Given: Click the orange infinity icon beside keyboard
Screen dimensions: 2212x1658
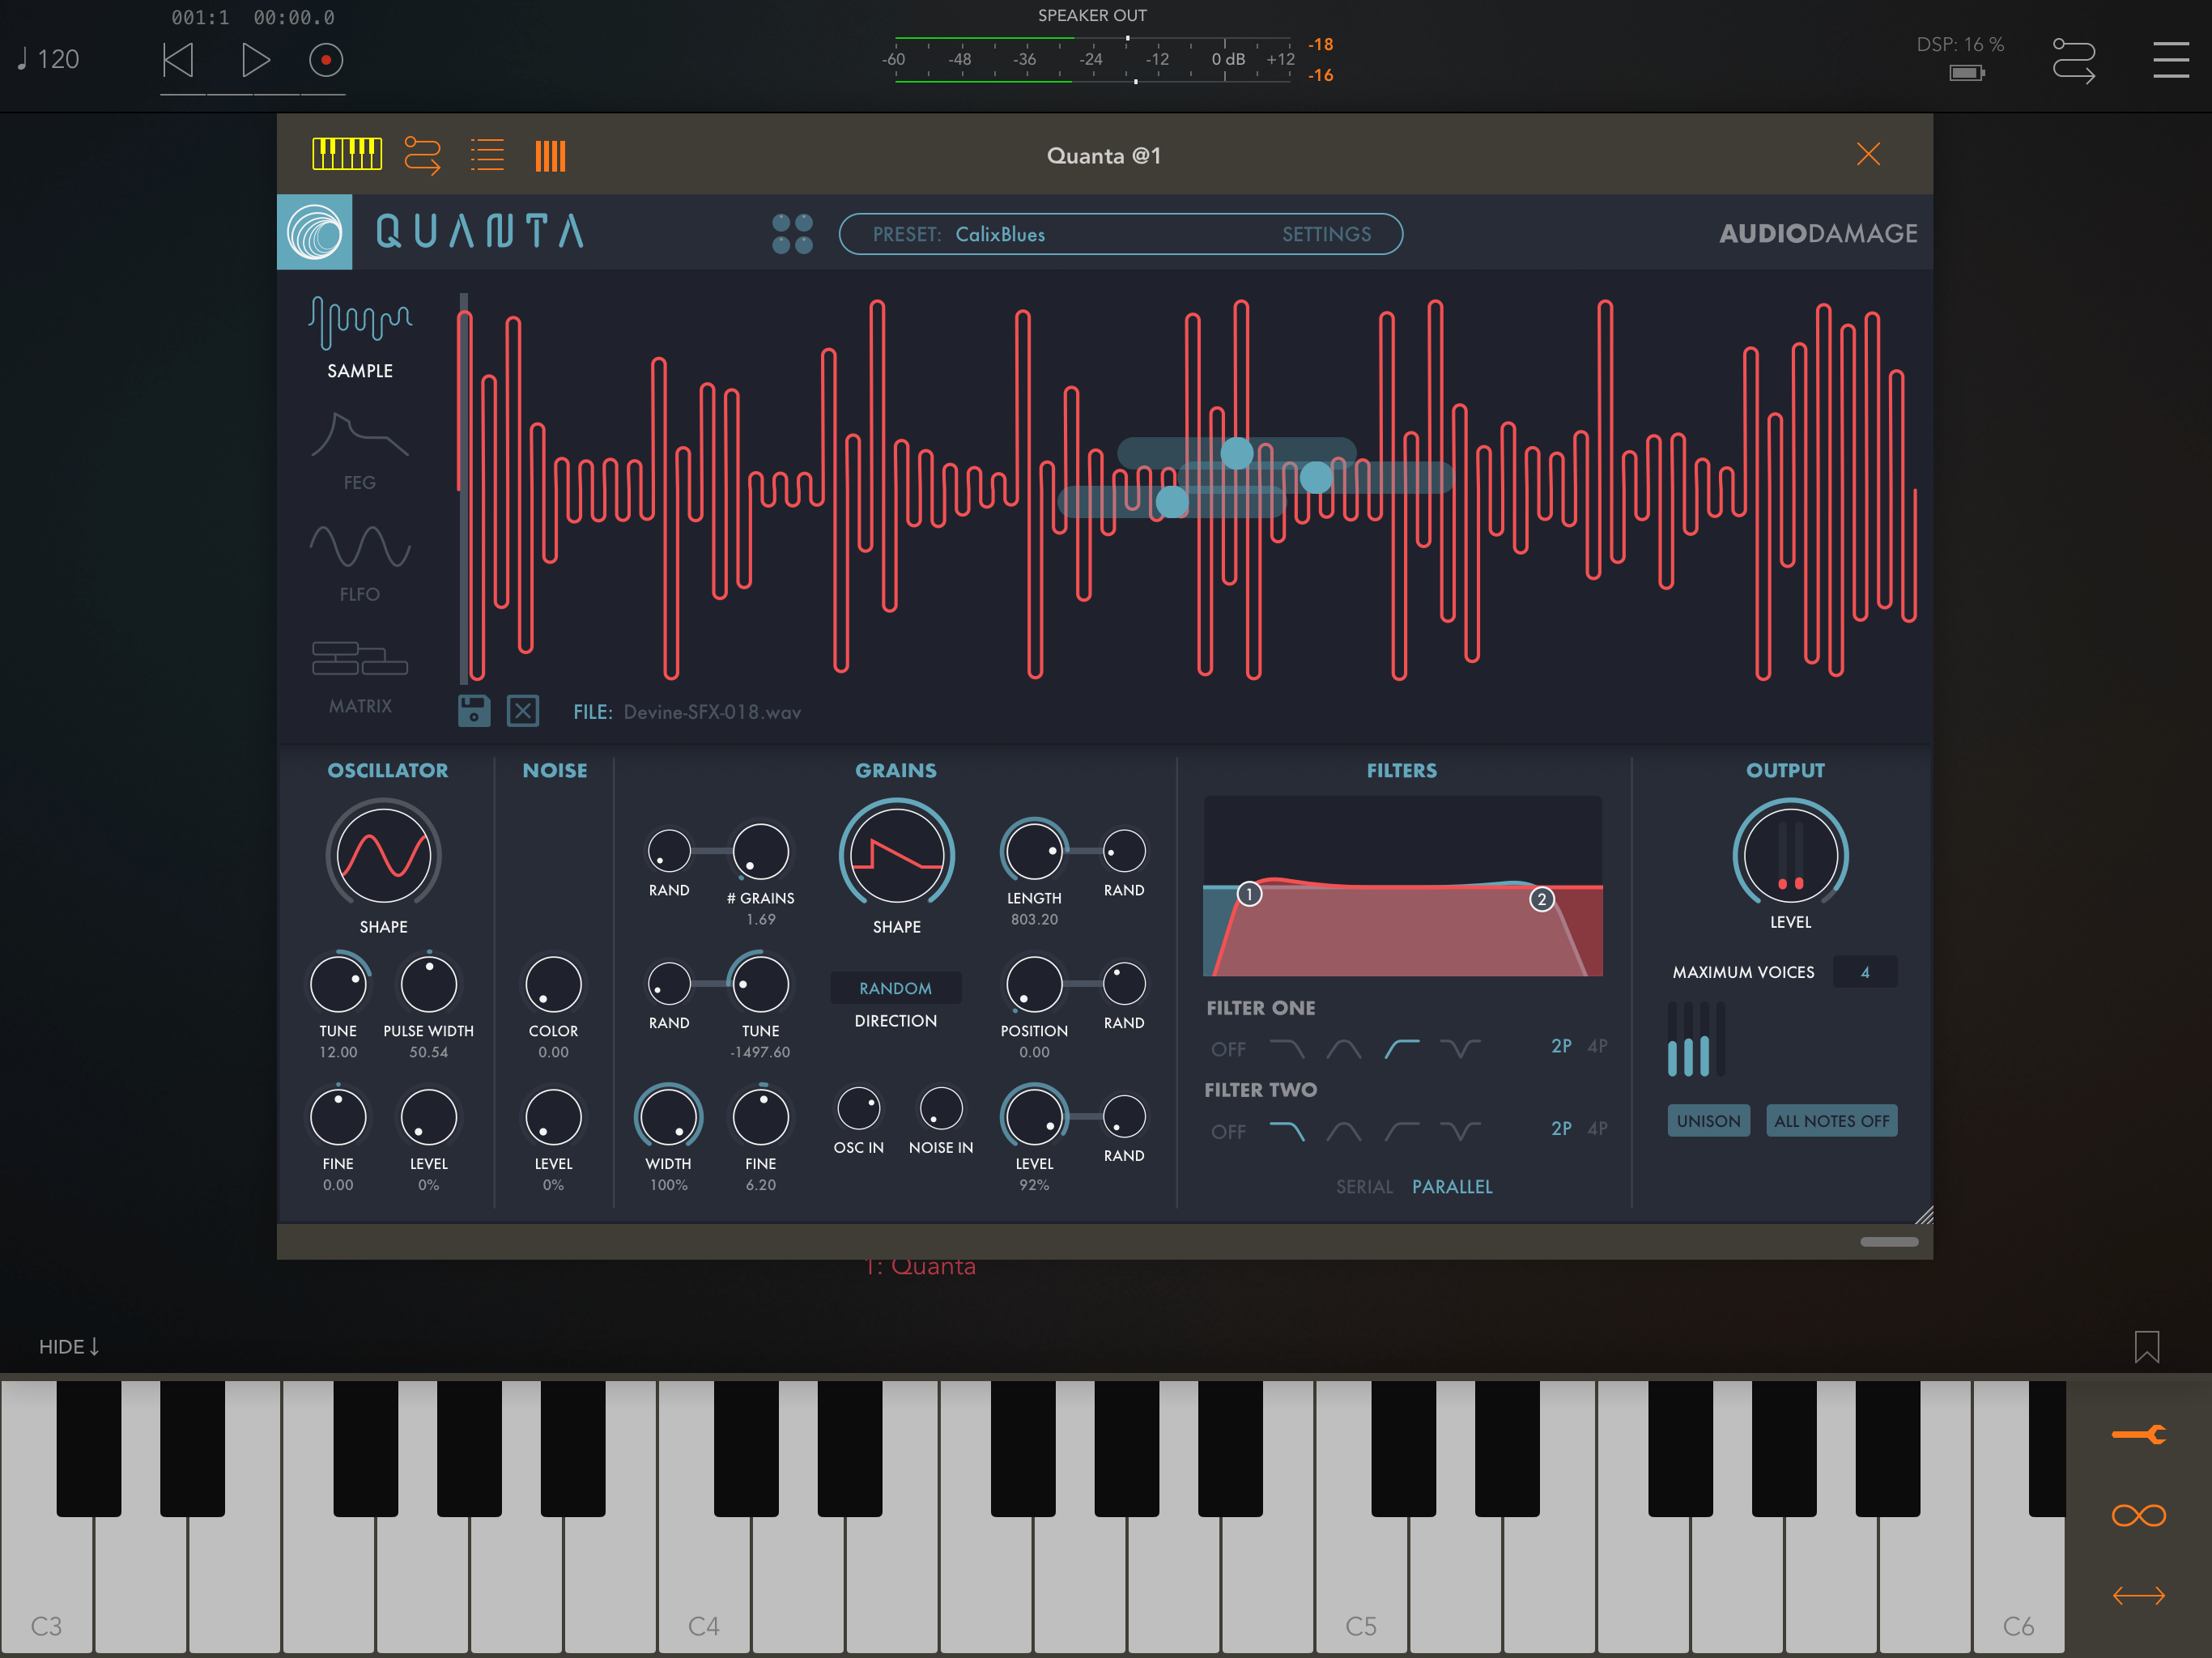Looking at the screenshot, I should pyautogui.click(x=2138, y=1516).
